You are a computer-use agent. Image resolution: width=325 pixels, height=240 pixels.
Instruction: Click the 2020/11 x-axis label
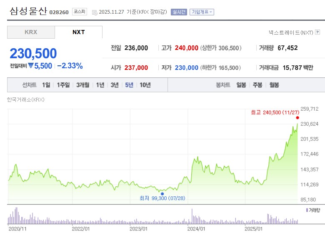pos(17,229)
